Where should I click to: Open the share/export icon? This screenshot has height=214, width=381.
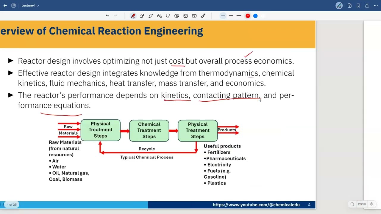pos(367,5)
